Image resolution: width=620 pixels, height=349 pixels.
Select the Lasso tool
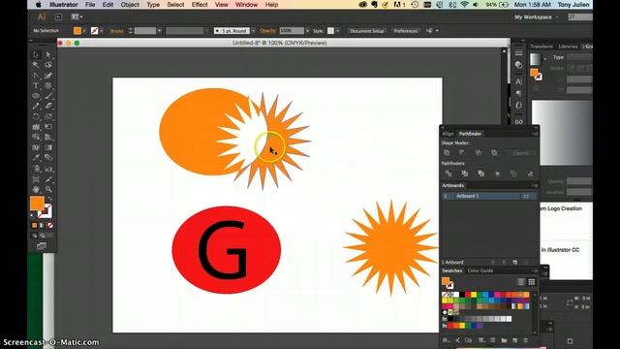click(x=48, y=65)
